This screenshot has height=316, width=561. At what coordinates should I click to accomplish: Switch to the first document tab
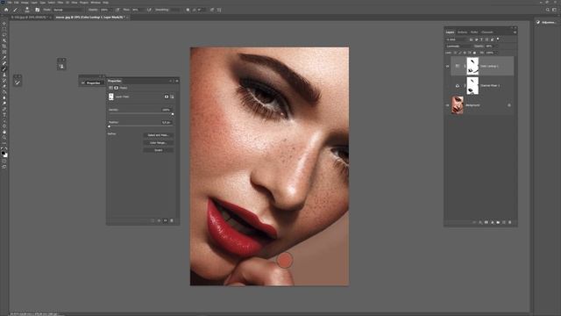tap(29, 18)
